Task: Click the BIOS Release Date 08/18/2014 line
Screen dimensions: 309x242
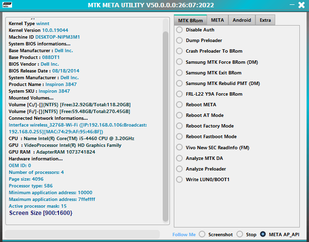Action: 44,71
